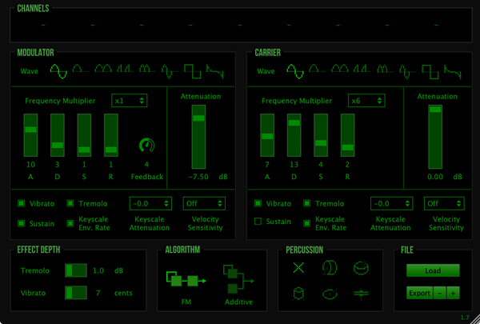Click the X percussion icon
This screenshot has width=480, height=324.
coord(299,267)
